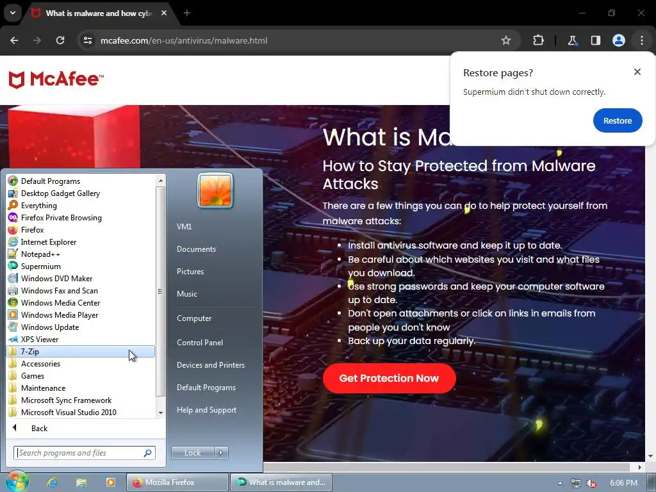
Task: Open the shutdown options arrow beside Lock
Action: (221, 453)
